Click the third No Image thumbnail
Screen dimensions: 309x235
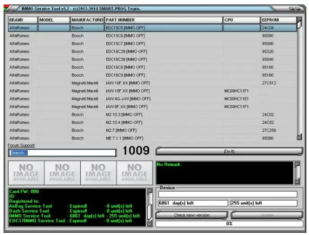click(x=98, y=173)
